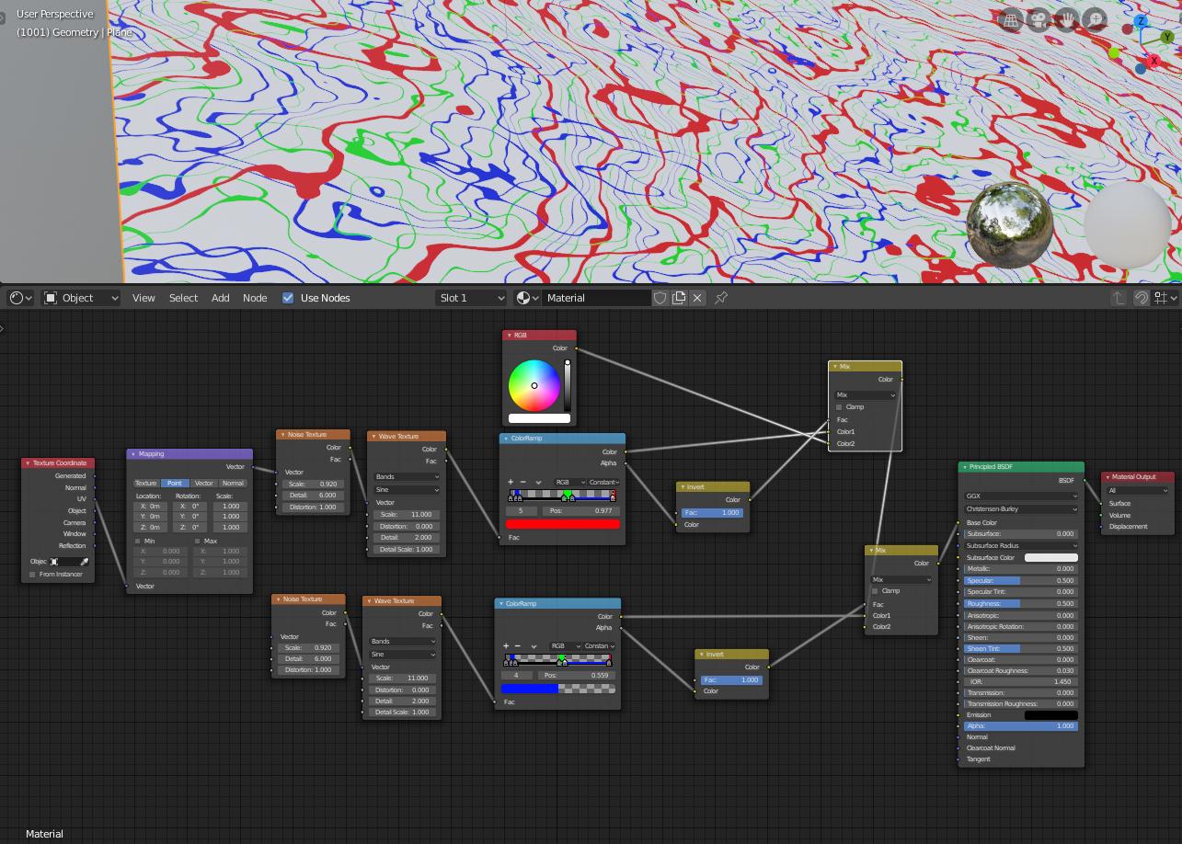
Task: Click the pan hand icon in viewport
Action: coord(1067,19)
